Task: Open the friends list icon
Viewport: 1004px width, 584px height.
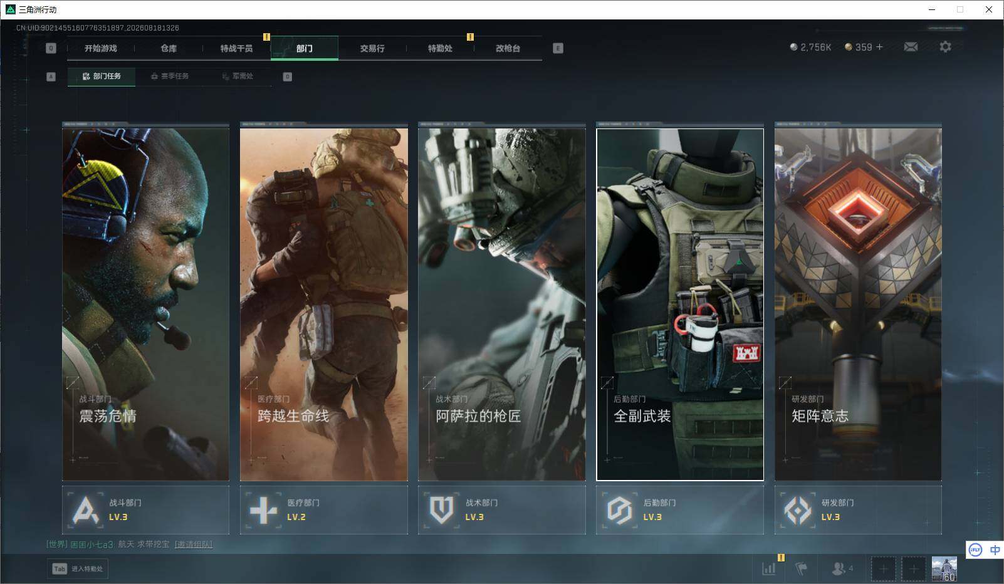Action: tap(842, 568)
